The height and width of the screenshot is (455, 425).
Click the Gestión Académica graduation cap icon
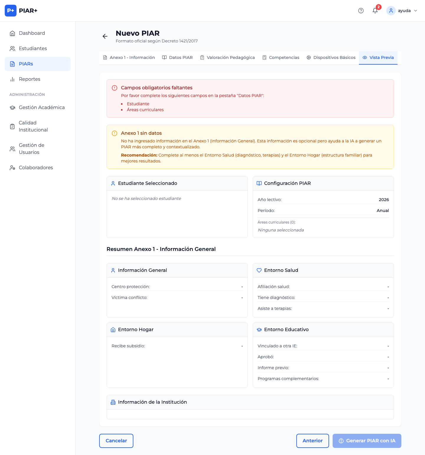(x=12, y=108)
